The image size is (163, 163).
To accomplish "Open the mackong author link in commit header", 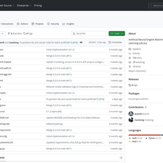I will [x=14, y=42].
